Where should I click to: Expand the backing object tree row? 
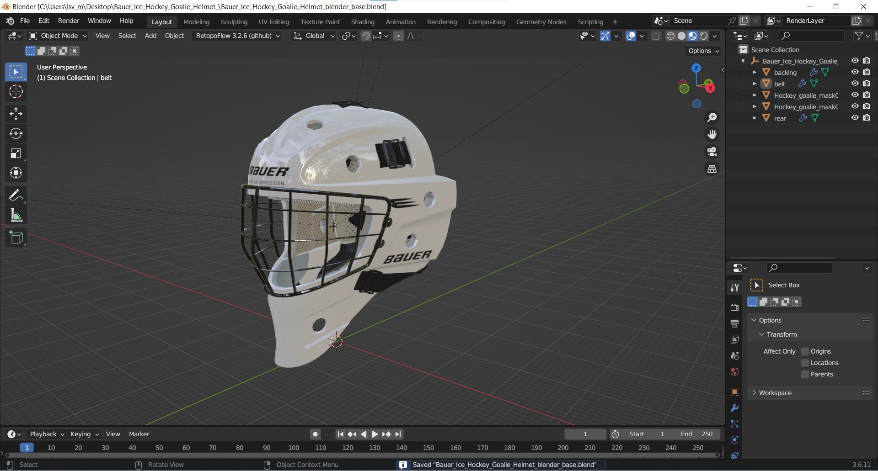click(755, 72)
